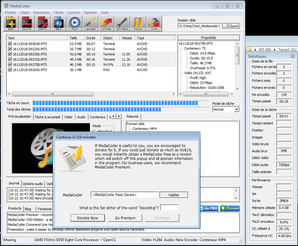Sort file list by Statut column
Image resolution: width=298 pixels, height=246 pixels.
coord(110,38)
